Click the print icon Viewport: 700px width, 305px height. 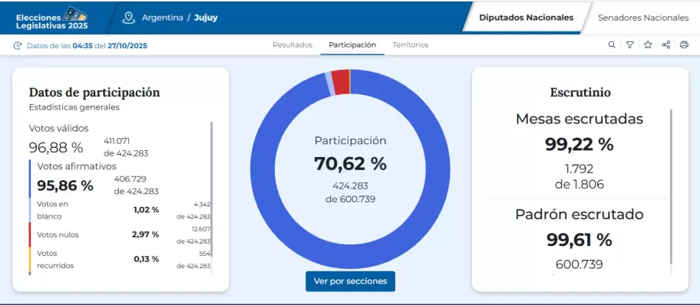(684, 44)
